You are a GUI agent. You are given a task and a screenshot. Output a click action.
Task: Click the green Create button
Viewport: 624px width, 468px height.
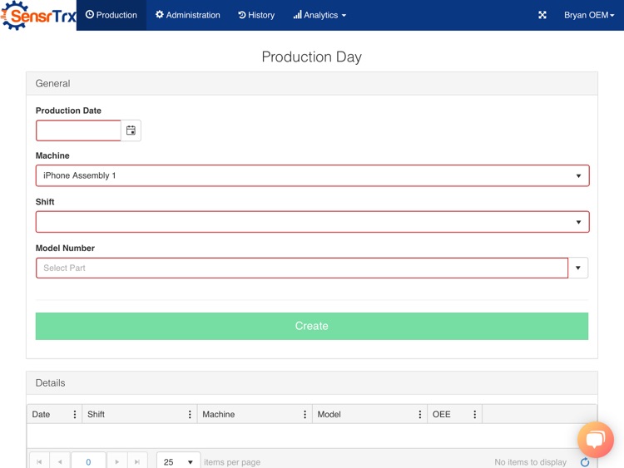click(312, 326)
